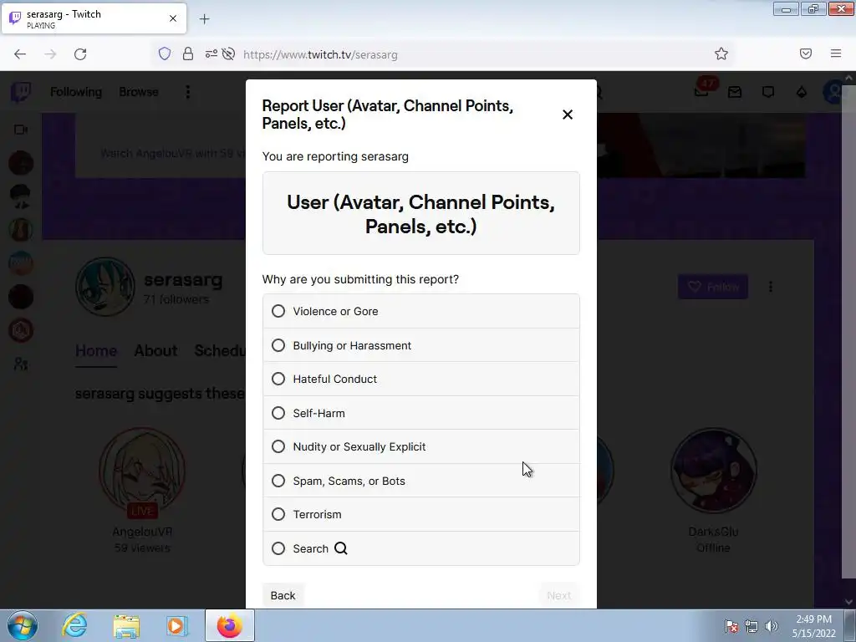This screenshot has height=642, width=856.
Task: Click the Twitch logo home icon
Action: [x=21, y=92]
